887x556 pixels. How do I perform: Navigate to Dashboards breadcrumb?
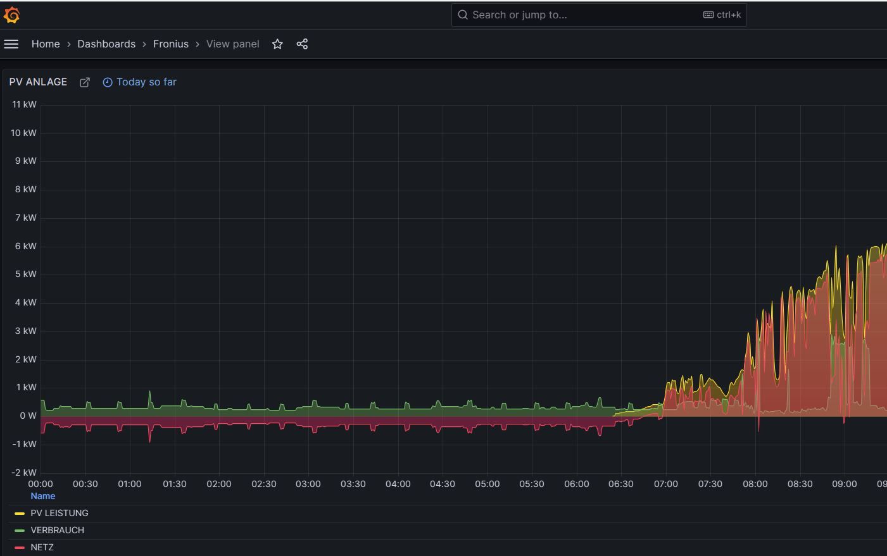(x=106, y=44)
